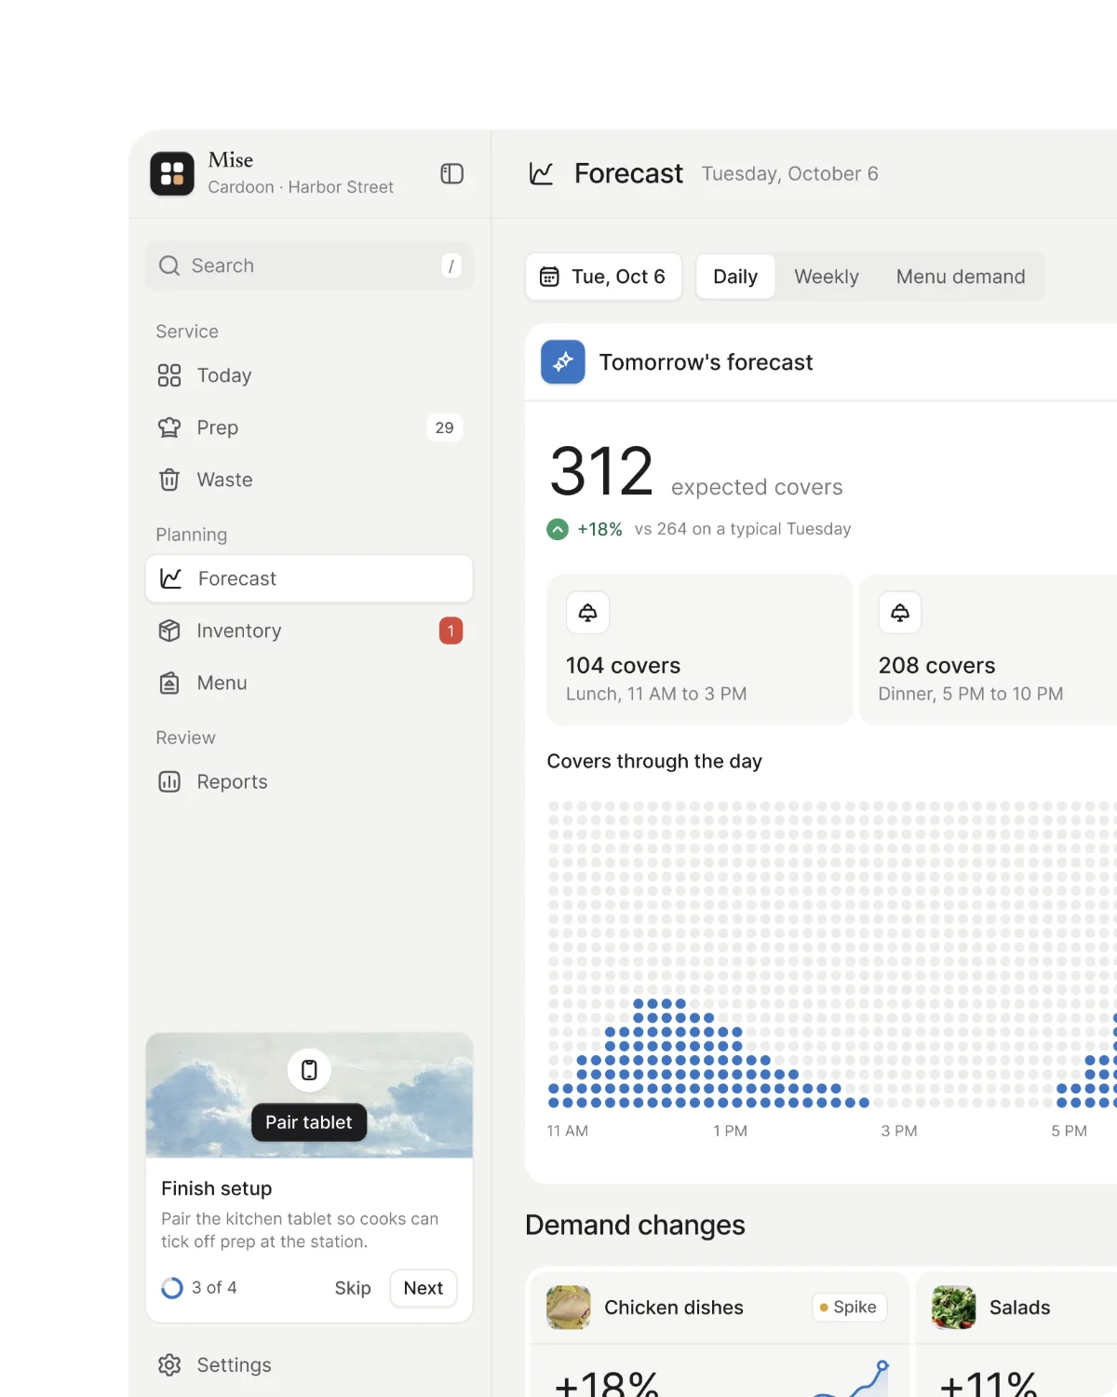Click the calendar icon beside Tue, Oct 6
Viewport: 1117px width, 1397px height.
click(550, 277)
